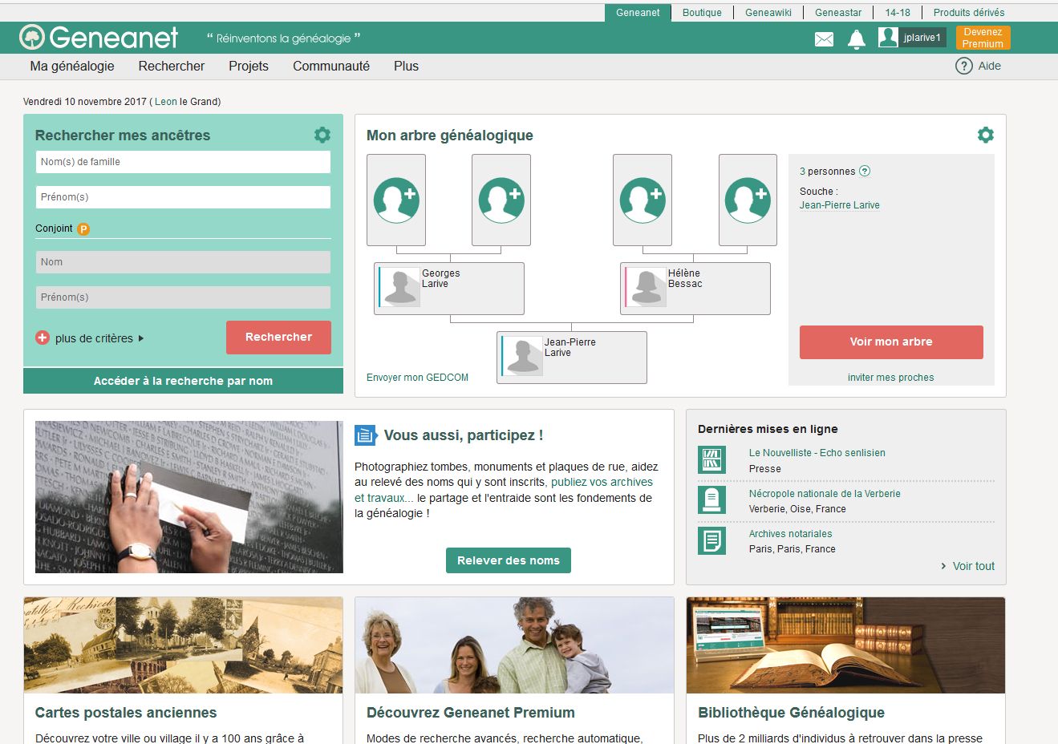This screenshot has width=1058, height=744.
Task: Click the Bibliothèque Généalogique book image
Action: coord(845,645)
